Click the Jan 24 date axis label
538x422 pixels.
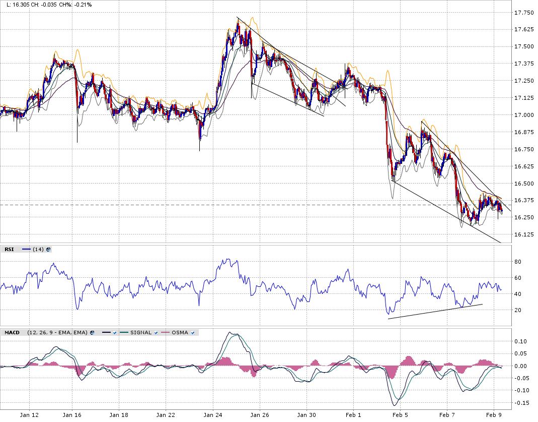[213, 415]
